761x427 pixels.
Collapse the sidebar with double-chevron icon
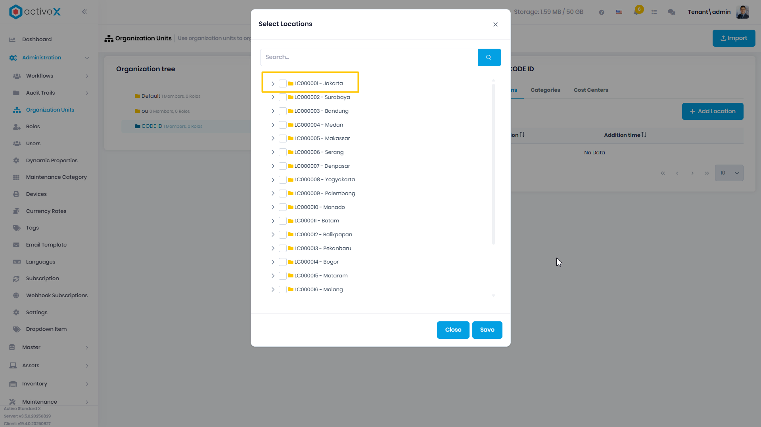pos(84,12)
